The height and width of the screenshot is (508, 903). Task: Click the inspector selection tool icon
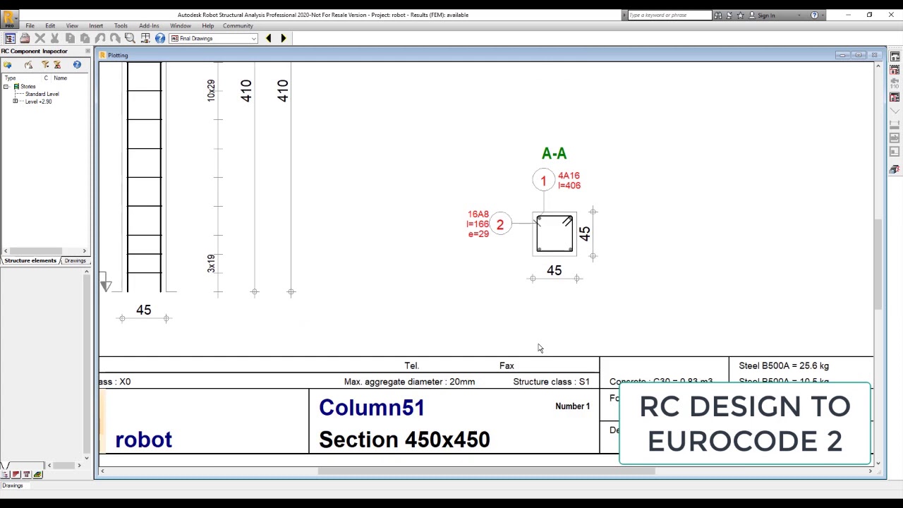pyautogui.click(x=29, y=65)
